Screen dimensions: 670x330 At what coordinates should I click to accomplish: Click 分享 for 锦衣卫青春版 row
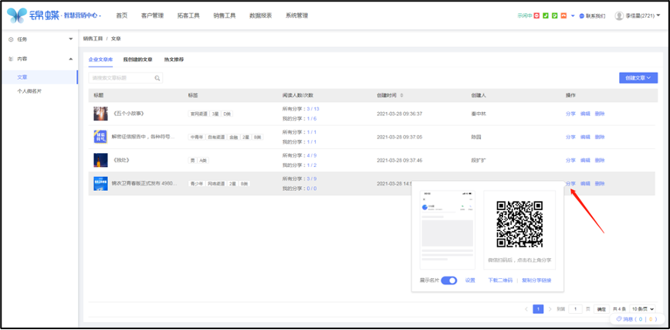coord(570,184)
